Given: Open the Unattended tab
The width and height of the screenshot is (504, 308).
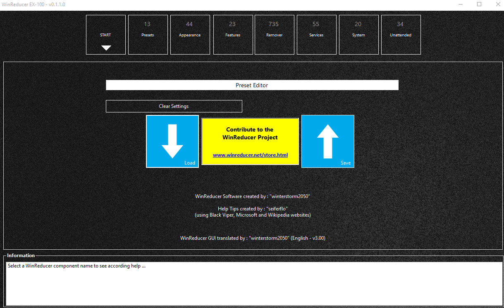Looking at the screenshot, I should (401, 35).
